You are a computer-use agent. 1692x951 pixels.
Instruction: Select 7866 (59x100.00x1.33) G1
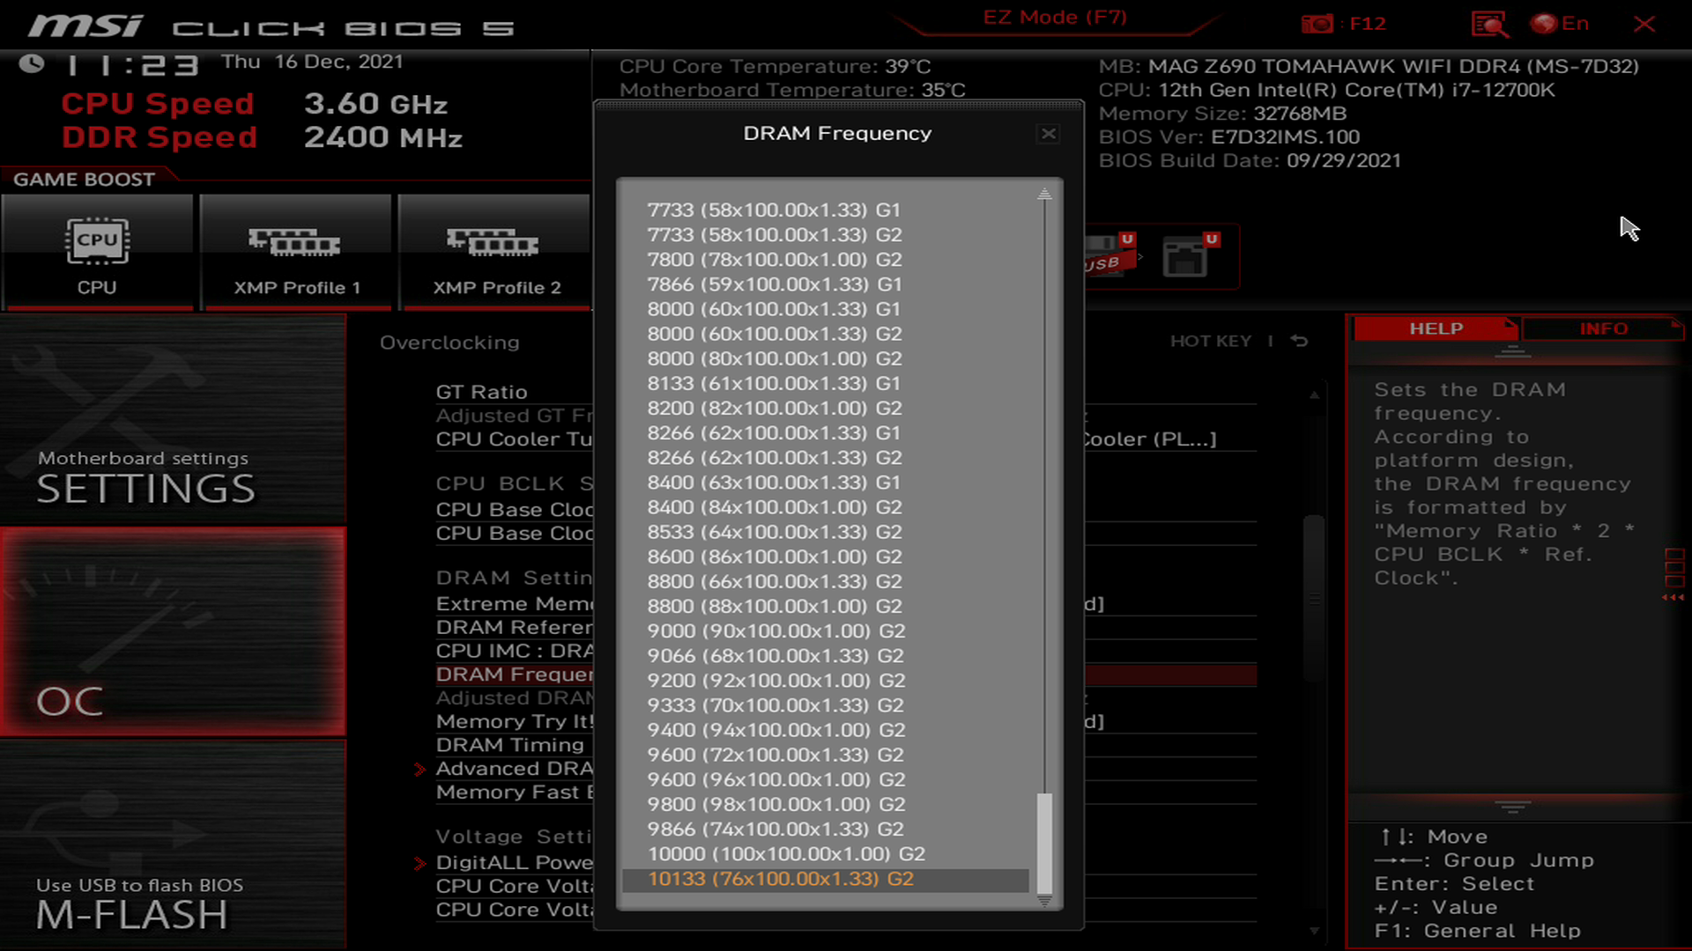[774, 284]
